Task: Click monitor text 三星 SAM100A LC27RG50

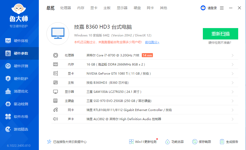Action: [114, 92]
